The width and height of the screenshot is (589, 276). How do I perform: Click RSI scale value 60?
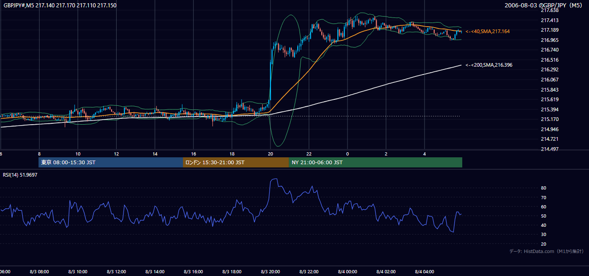click(544, 207)
